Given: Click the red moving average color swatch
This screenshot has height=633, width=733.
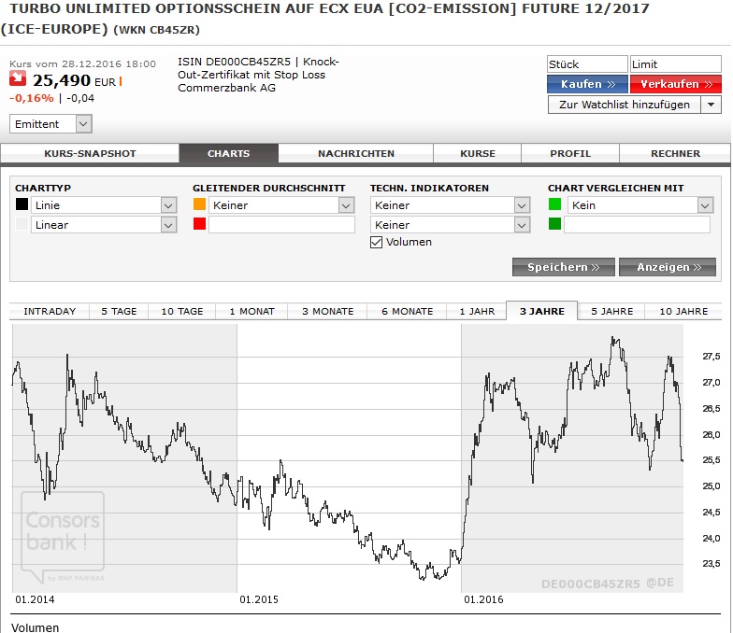Looking at the screenshot, I should click(x=200, y=224).
